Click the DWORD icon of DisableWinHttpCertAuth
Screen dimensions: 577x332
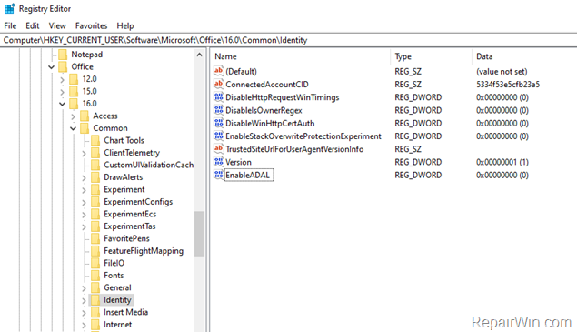[x=219, y=123]
